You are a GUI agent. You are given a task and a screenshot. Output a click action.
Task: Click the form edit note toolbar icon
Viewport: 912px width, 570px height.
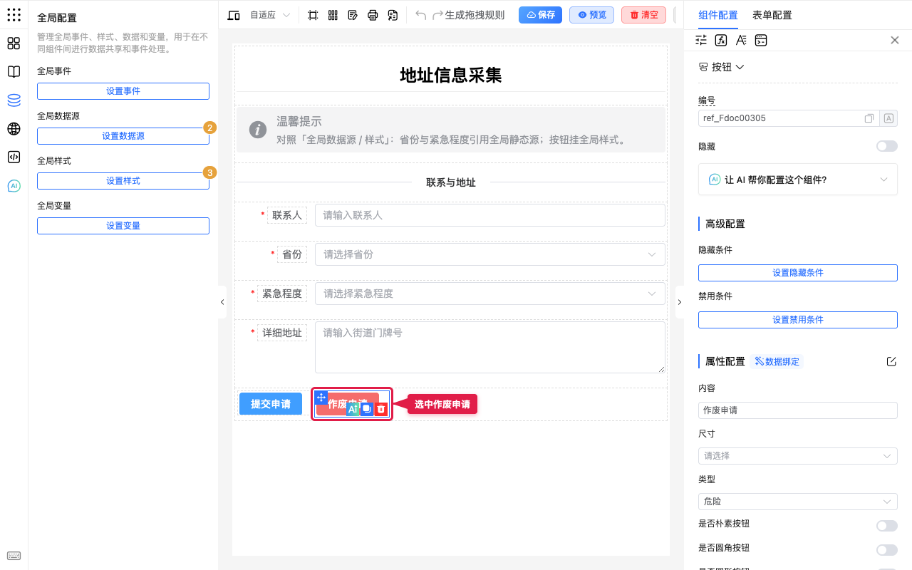click(x=353, y=15)
